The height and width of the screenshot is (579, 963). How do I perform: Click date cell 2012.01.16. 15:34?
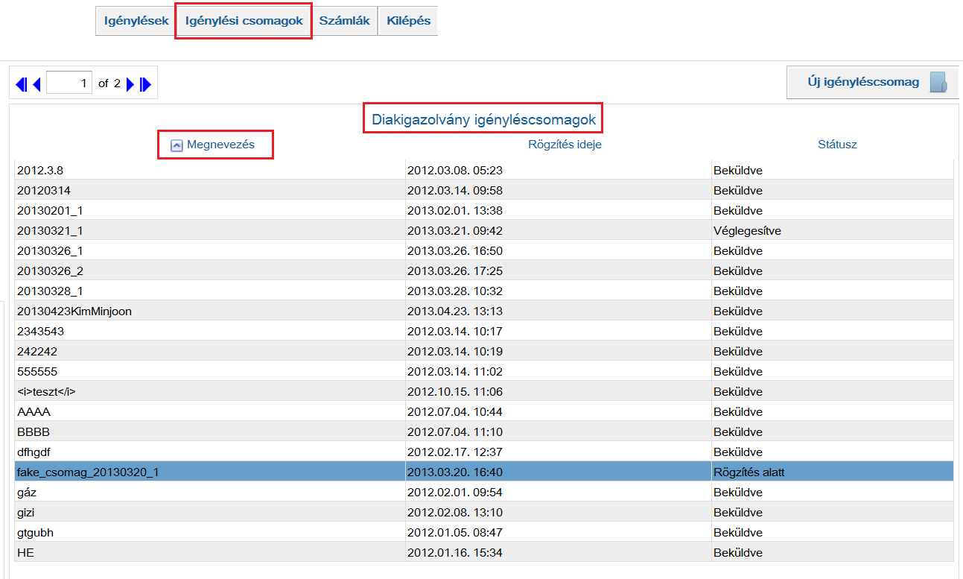pos(559,552)
